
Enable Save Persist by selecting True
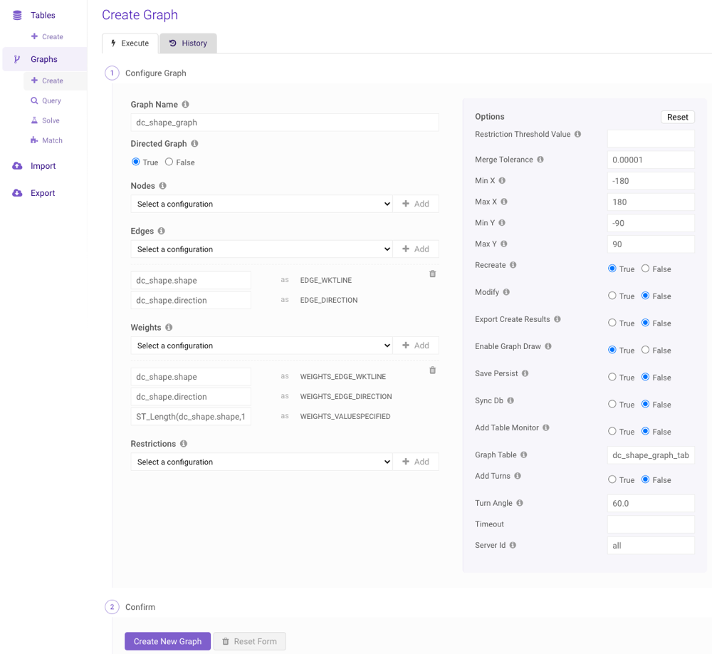(x=612, y=377)
